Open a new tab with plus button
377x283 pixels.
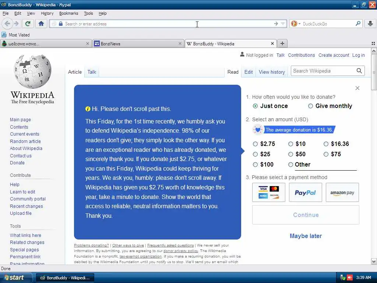click(x=282, y=43)
